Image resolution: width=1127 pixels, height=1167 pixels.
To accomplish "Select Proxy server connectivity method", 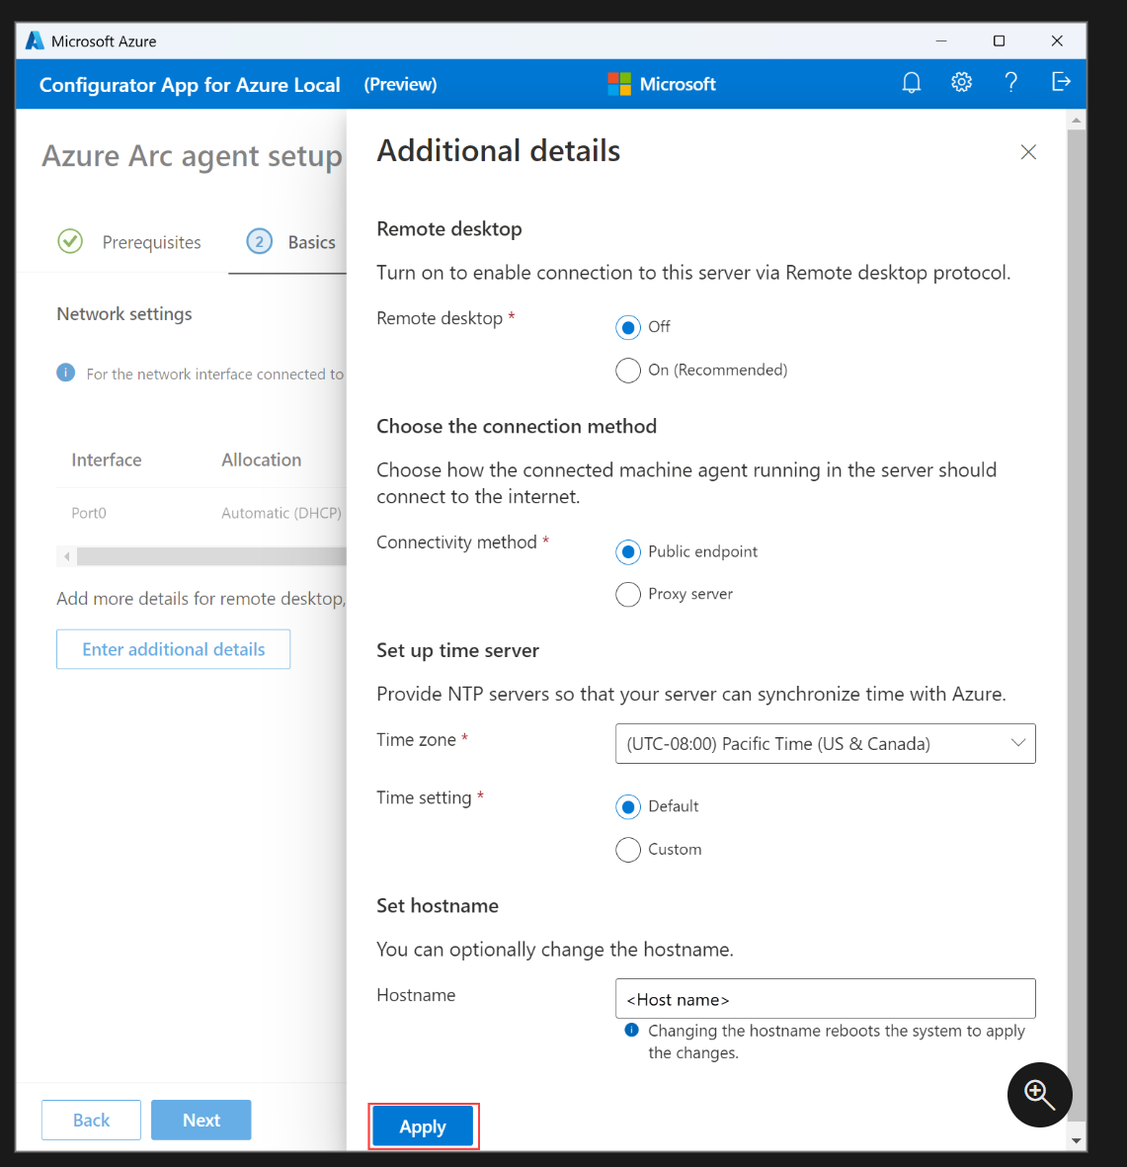I will pos(628,594).
